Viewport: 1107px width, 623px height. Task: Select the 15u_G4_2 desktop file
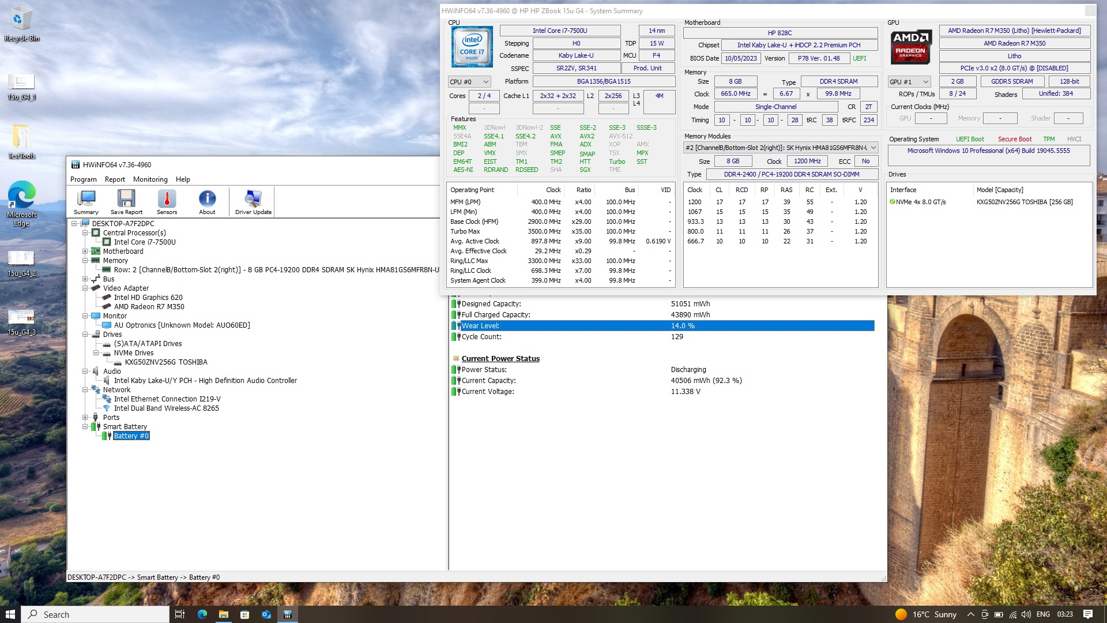[21, 264]
